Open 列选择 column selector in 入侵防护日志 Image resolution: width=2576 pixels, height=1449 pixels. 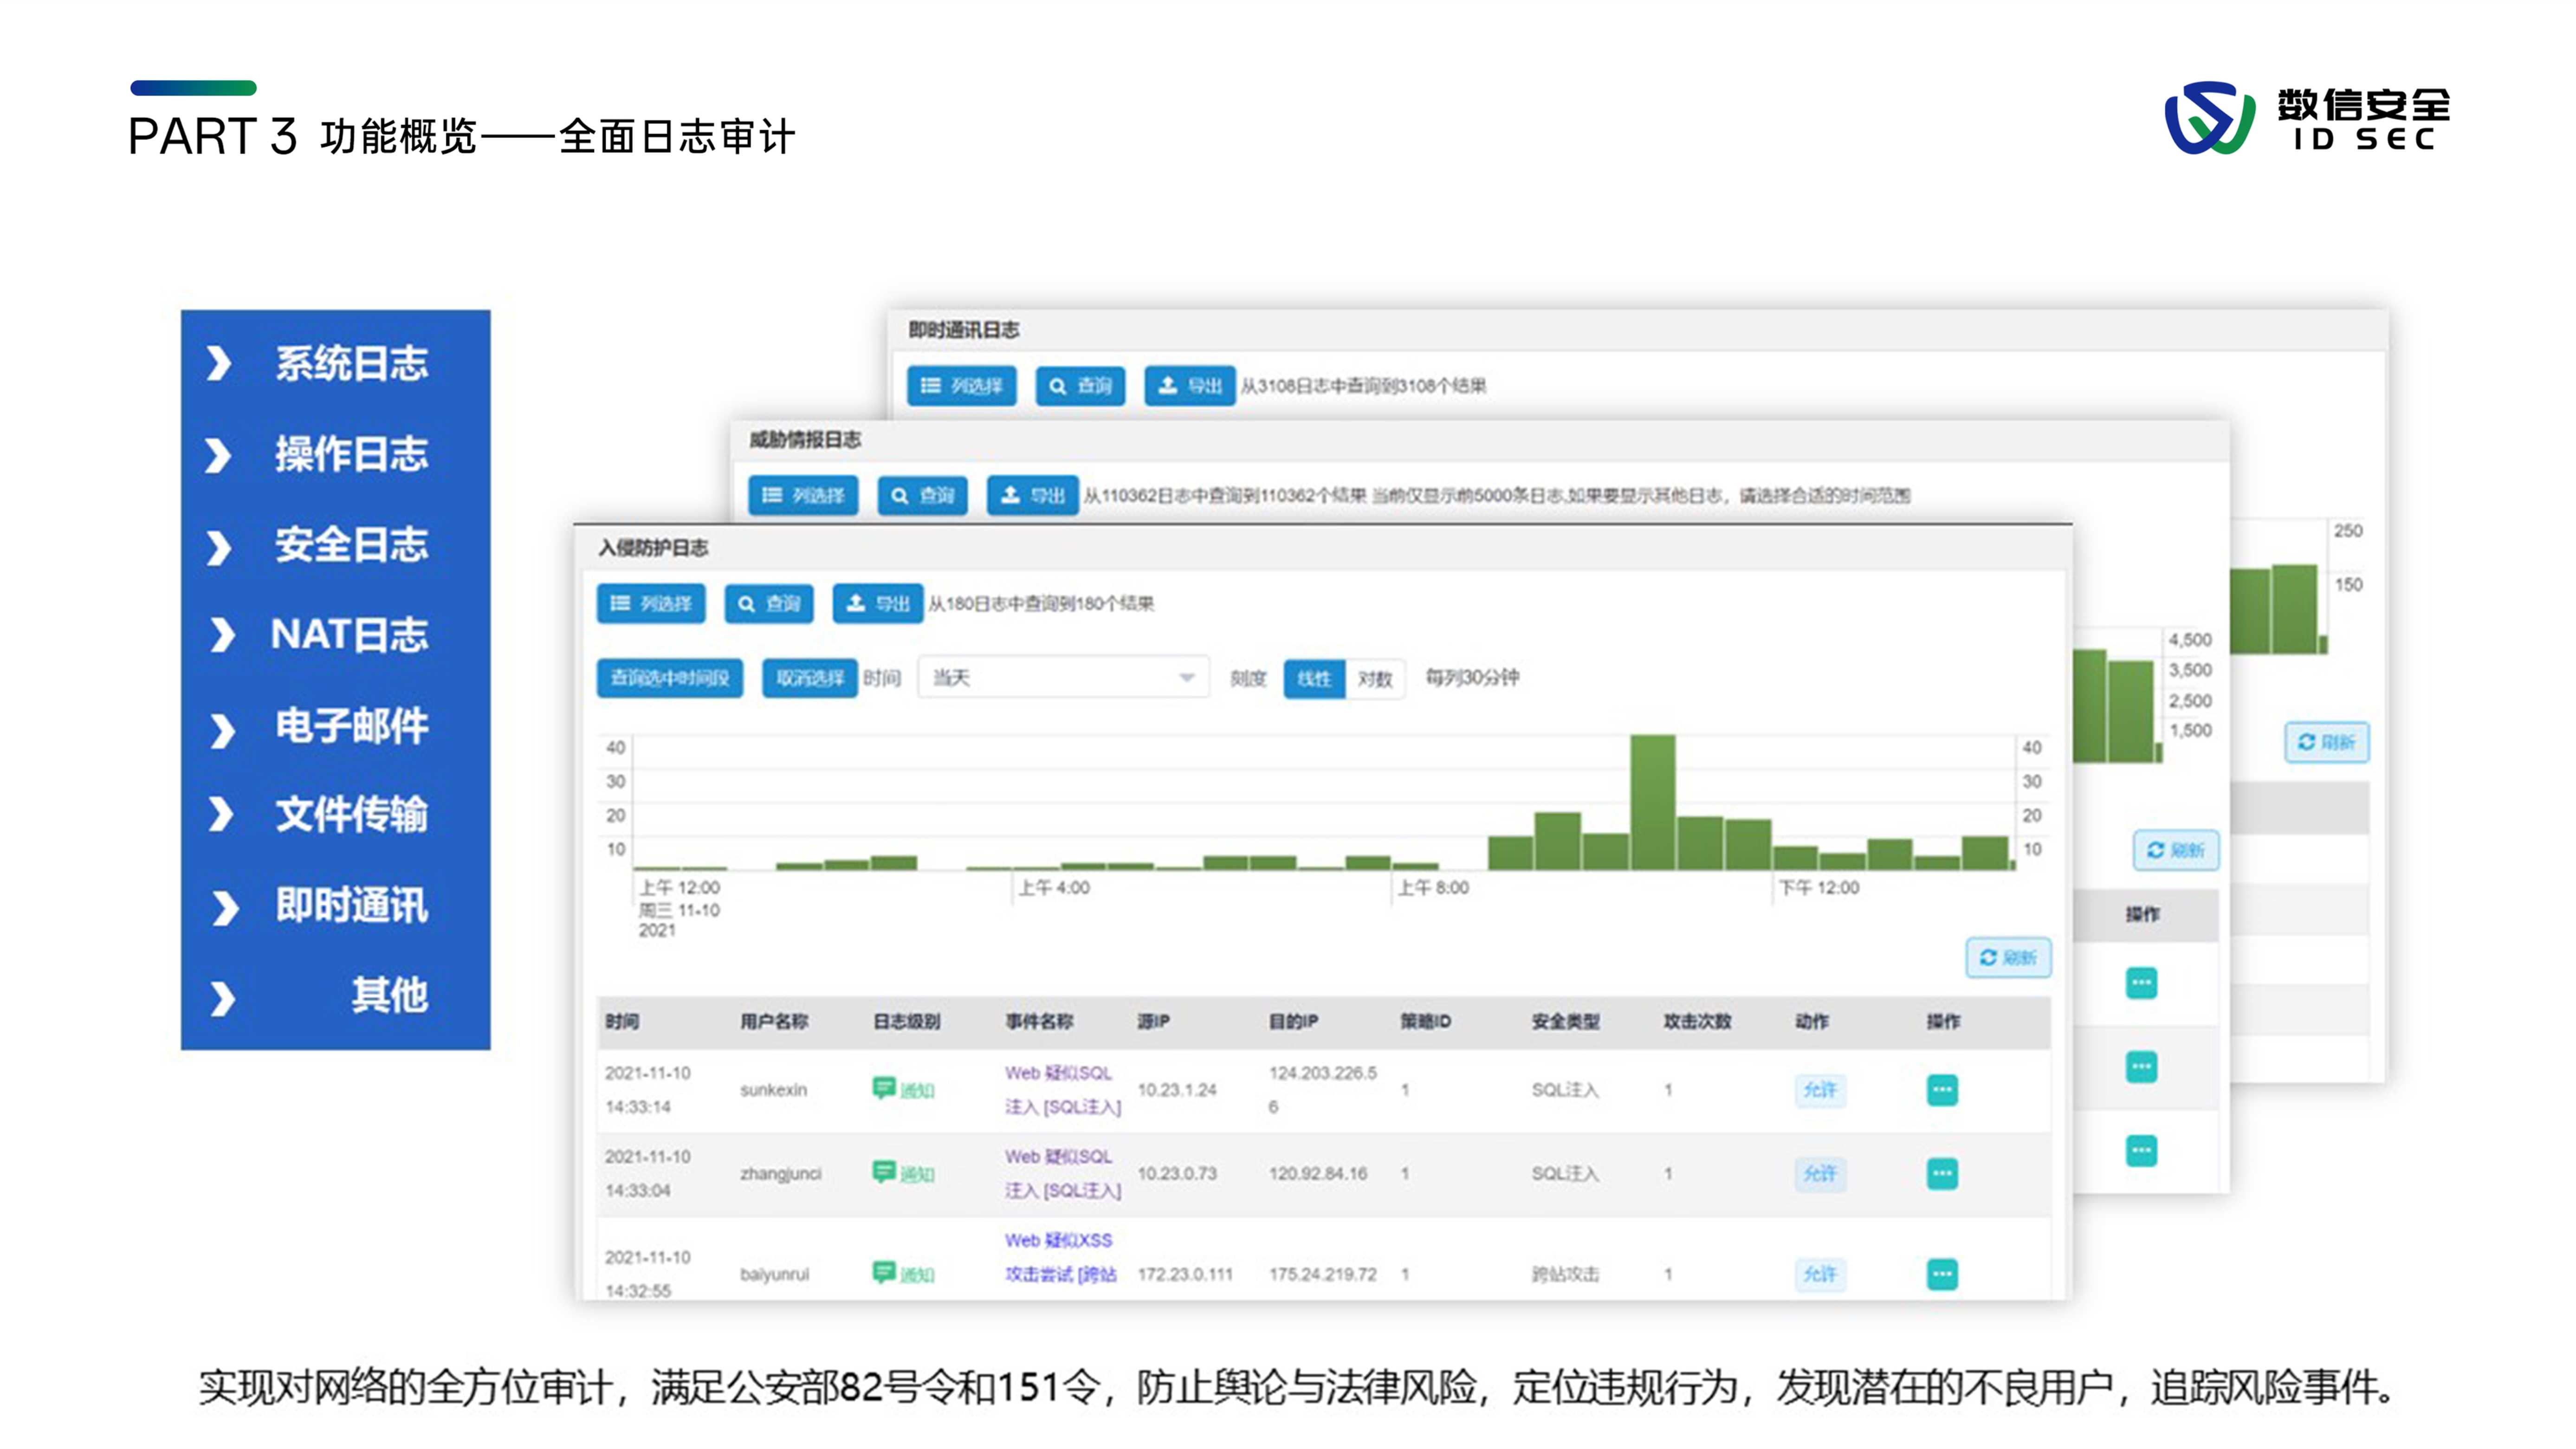click(651, 604)
